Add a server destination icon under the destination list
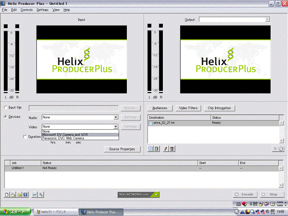 click(x=156, y=149)
